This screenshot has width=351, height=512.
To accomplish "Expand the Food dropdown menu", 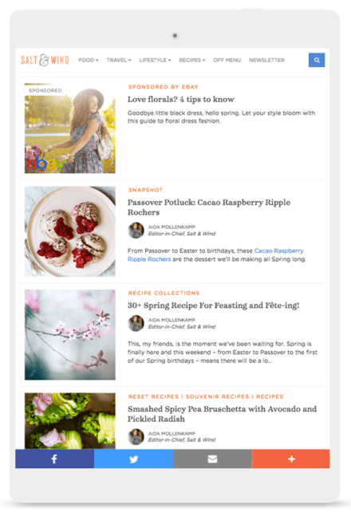I will (89, 60).
